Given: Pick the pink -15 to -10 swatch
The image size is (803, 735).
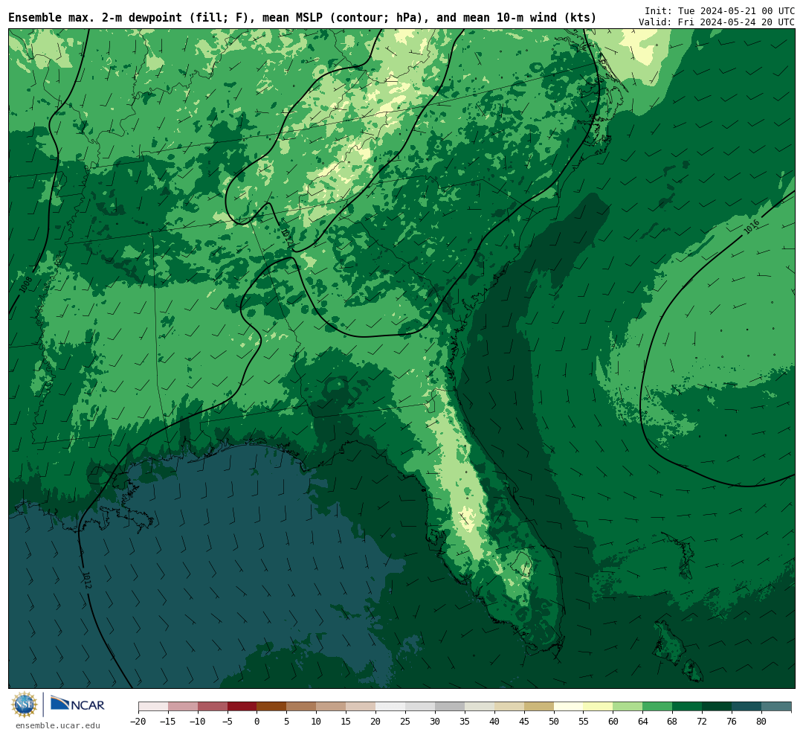Looking at the screenshot, I should [x=182, y=707].
